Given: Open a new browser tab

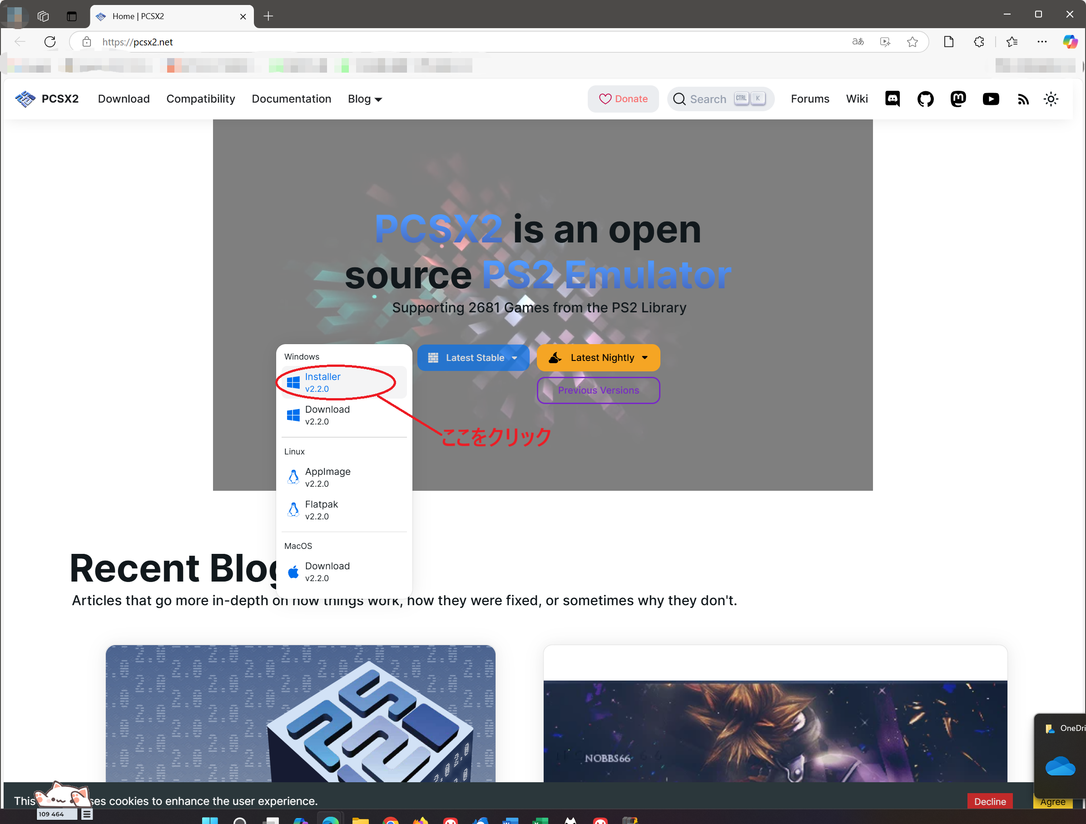Looking at the screenshot, I should point(268,16).
